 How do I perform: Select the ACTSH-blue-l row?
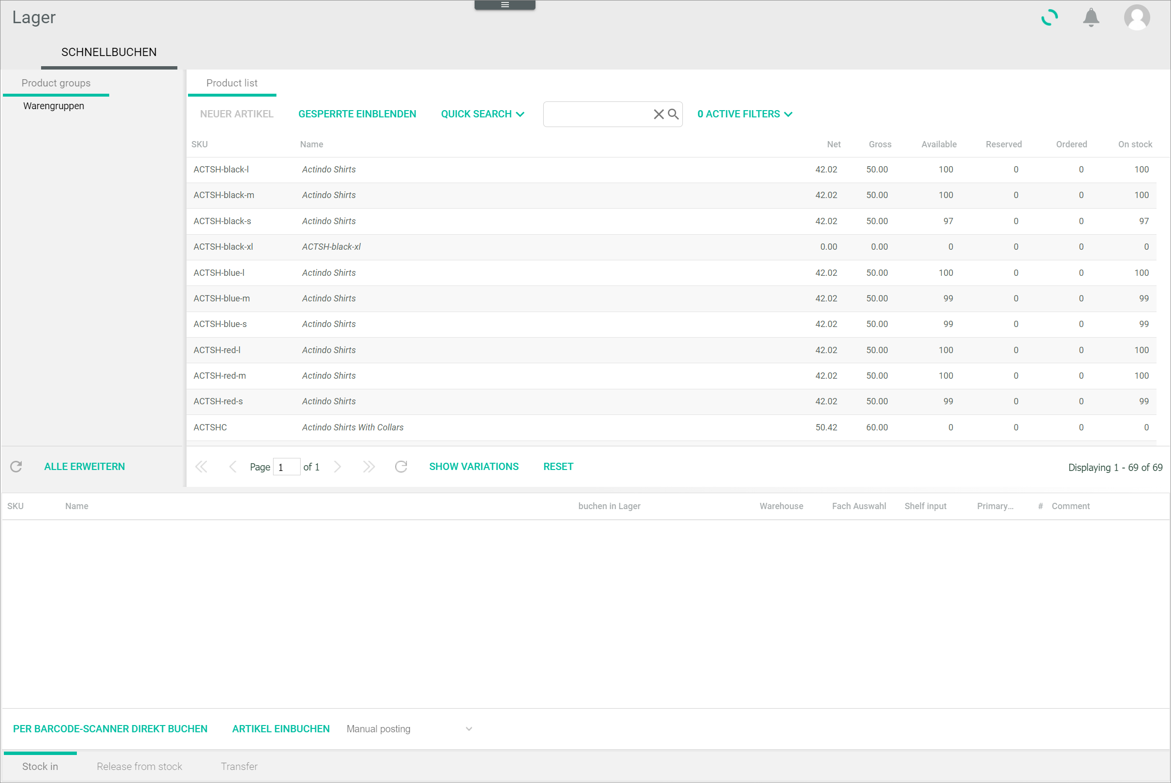click(671, 272)
